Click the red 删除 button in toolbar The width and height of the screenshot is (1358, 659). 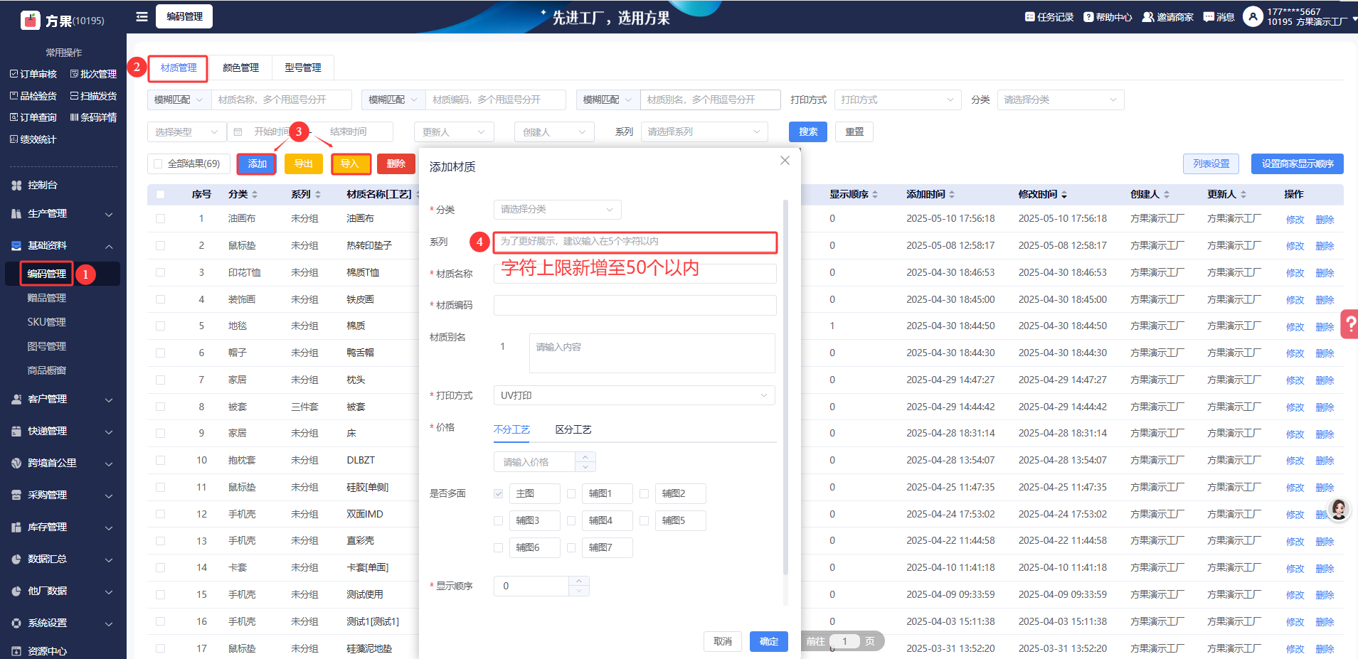(x=396, y=164)
